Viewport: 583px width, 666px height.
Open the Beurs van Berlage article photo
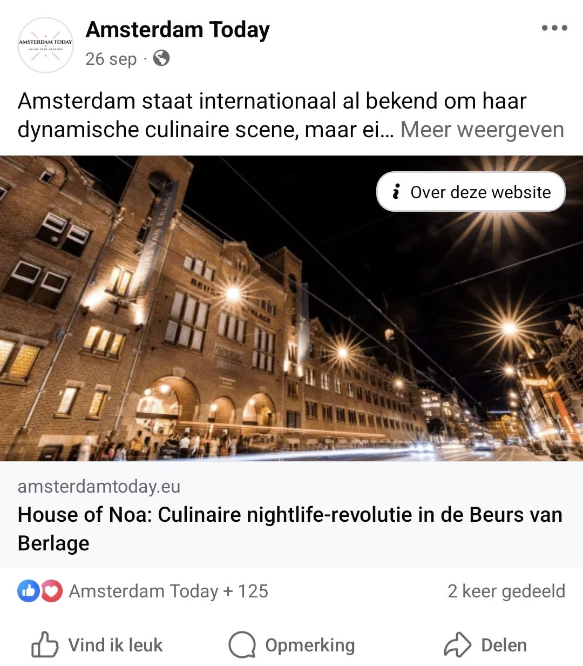[x=291, y=308]
